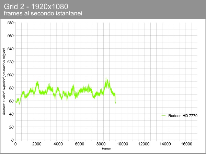This screenshot has height=154, width=206.
Task: Click the x-axis value 4000
Action: tap(58, 144)
